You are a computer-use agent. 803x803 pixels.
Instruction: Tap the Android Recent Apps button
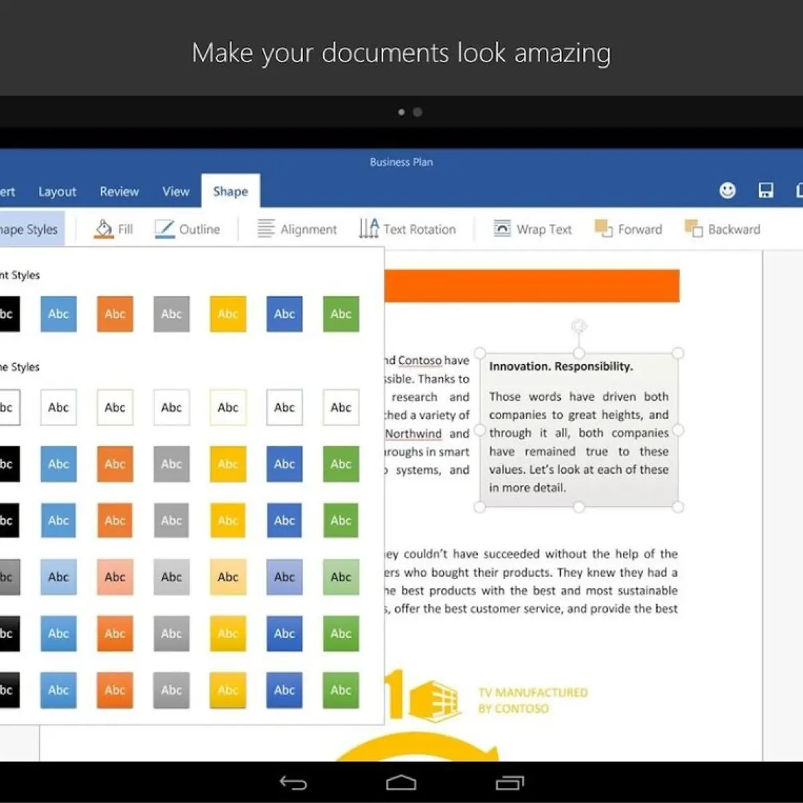pos(510,782)
